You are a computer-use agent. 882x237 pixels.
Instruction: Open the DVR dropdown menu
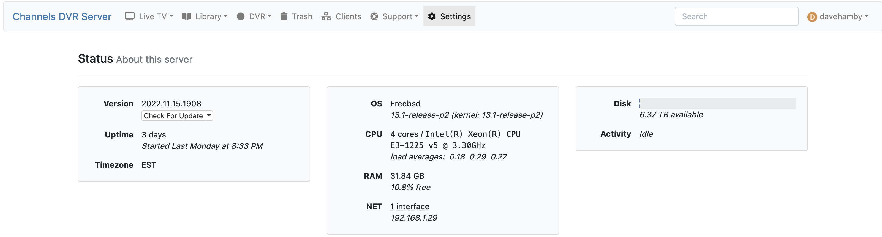coord(260,16)
